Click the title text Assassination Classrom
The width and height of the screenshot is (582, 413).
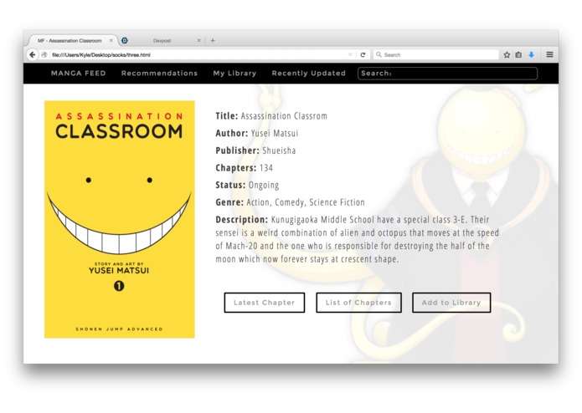(284, 116)
